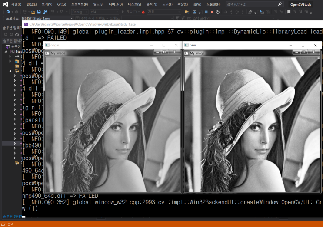Open the 테스트(S) menu
The image size is (323, 227).
[134, 4]
